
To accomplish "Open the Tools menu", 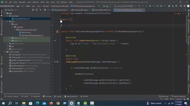I will [x=53, y=2].
